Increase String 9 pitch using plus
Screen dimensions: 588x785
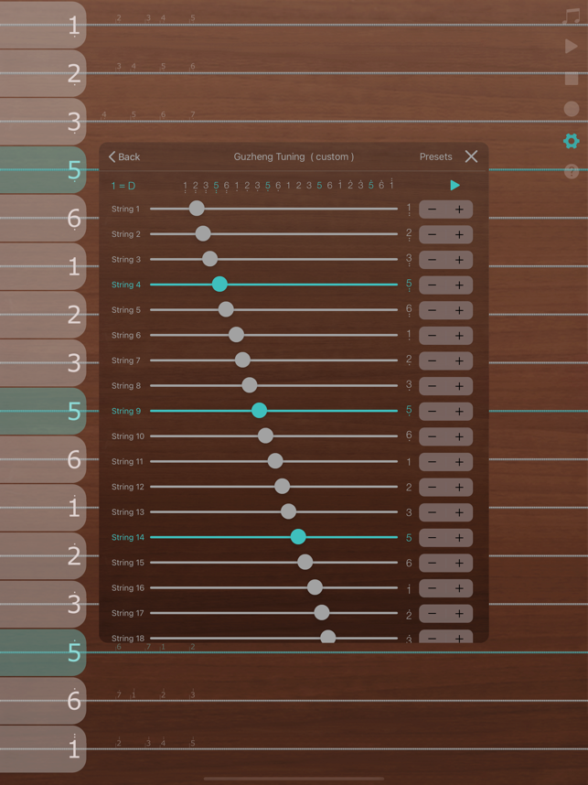[459, 412]
